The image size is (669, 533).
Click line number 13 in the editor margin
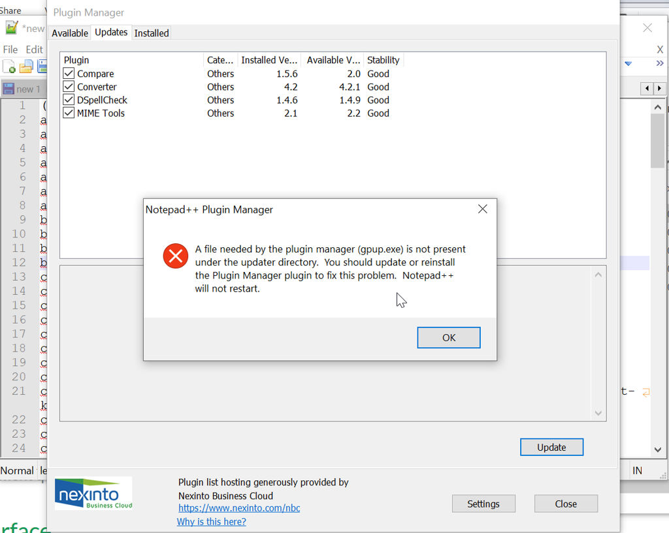click(x=19, y=277)
